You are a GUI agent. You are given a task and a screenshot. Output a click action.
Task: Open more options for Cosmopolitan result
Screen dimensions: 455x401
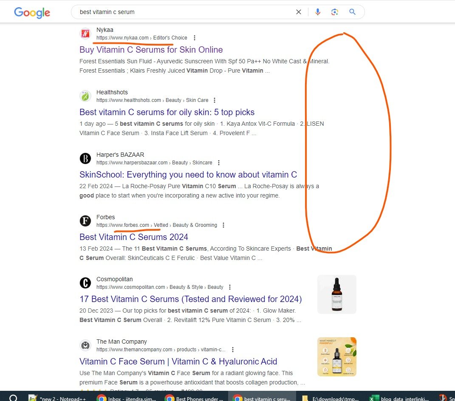[230, 287]
